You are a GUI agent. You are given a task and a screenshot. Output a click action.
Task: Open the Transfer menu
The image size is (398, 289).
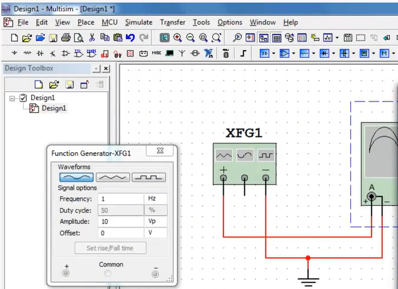click(x=172, y=22)
